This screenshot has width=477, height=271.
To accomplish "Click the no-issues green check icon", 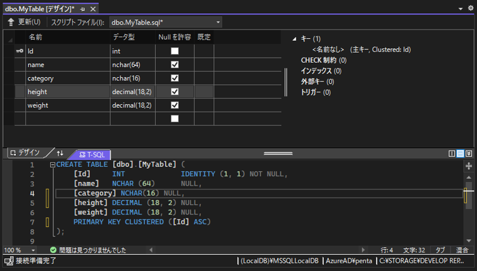I will click(x=53, y=250).
